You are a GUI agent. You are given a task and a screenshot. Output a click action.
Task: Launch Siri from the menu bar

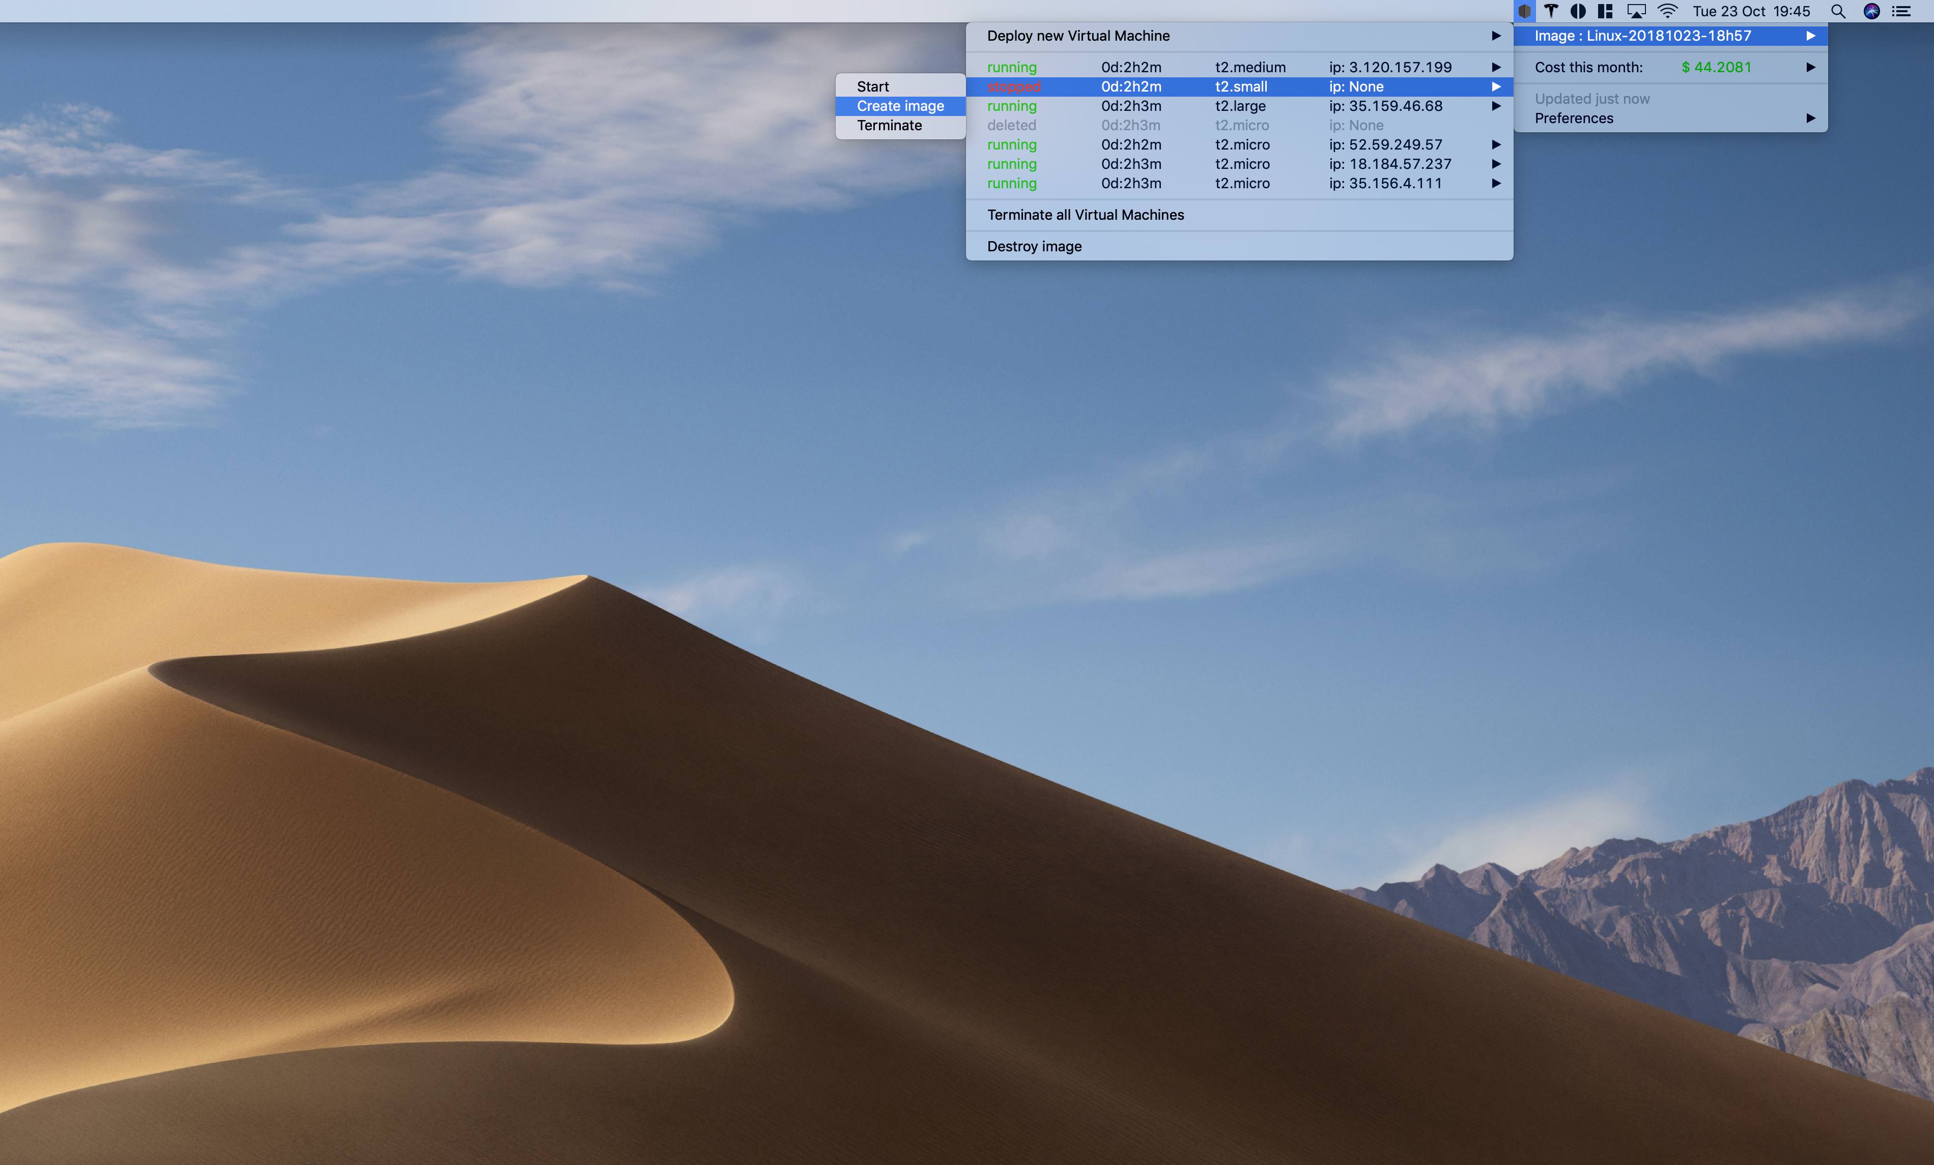pos(1872,11)
